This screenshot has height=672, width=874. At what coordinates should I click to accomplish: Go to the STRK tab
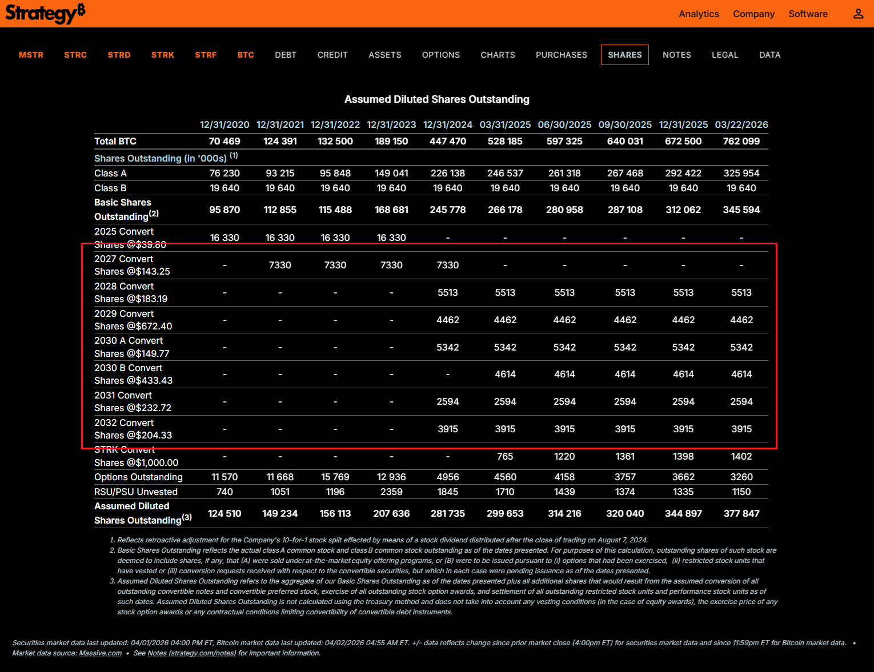(163, 55)
